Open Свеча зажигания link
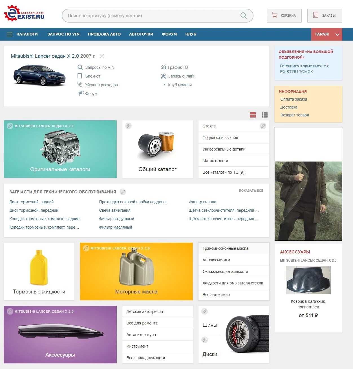353x369 pixels. click(115, 210)
